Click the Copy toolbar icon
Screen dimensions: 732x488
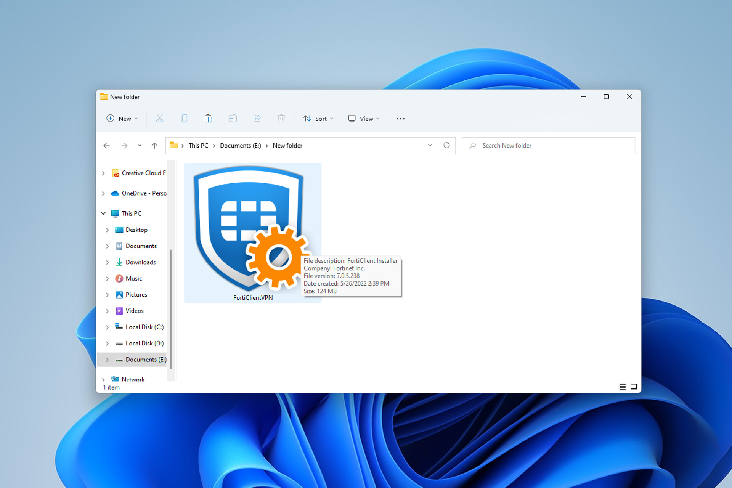click(185, 119)
